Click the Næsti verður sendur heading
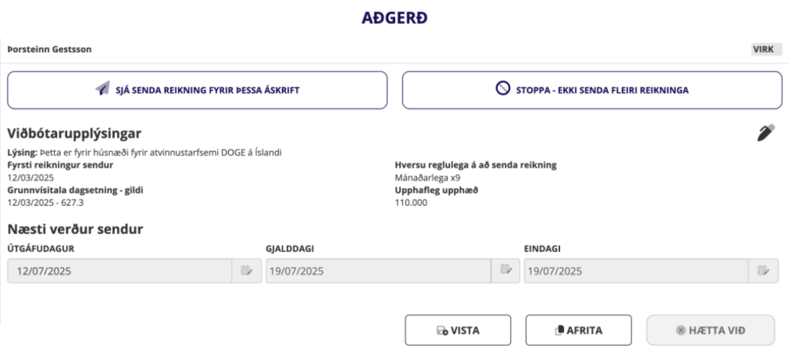 point(76,228)
